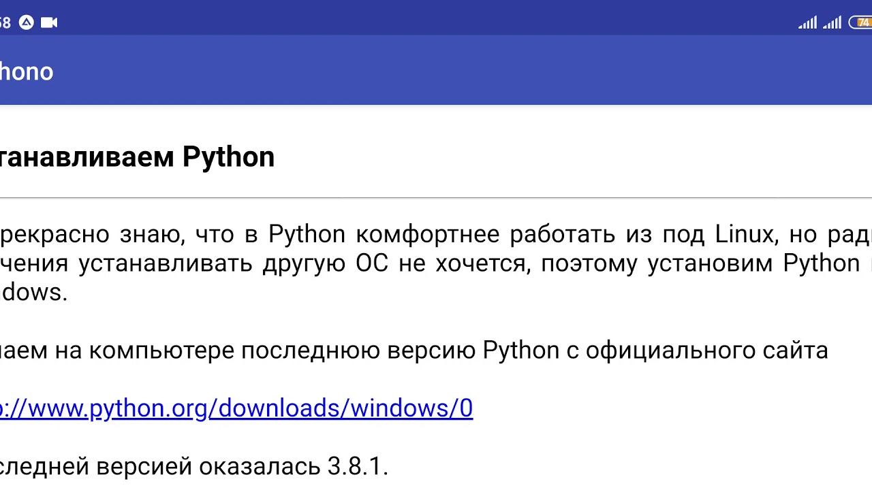This screenshot has width=872, height=490.
Task: Click the text 'официального сайта'
Action: point(706,350)
